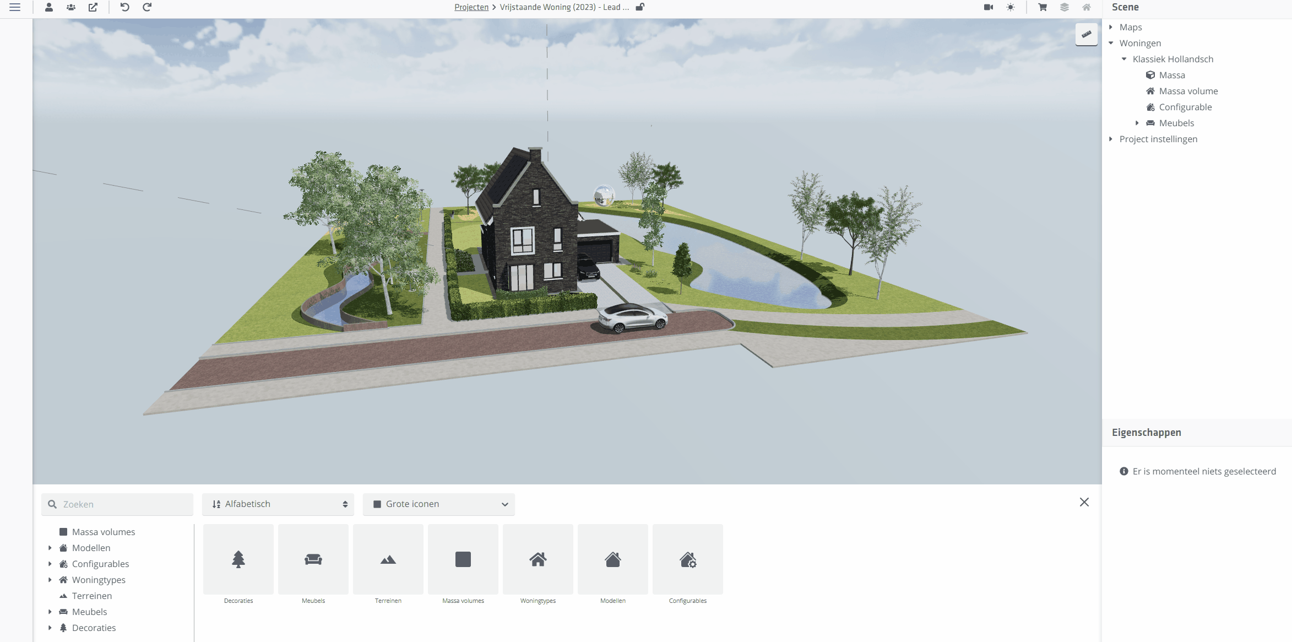
Task: Select the ruler measure tool
Action: tap(1086, 34)
